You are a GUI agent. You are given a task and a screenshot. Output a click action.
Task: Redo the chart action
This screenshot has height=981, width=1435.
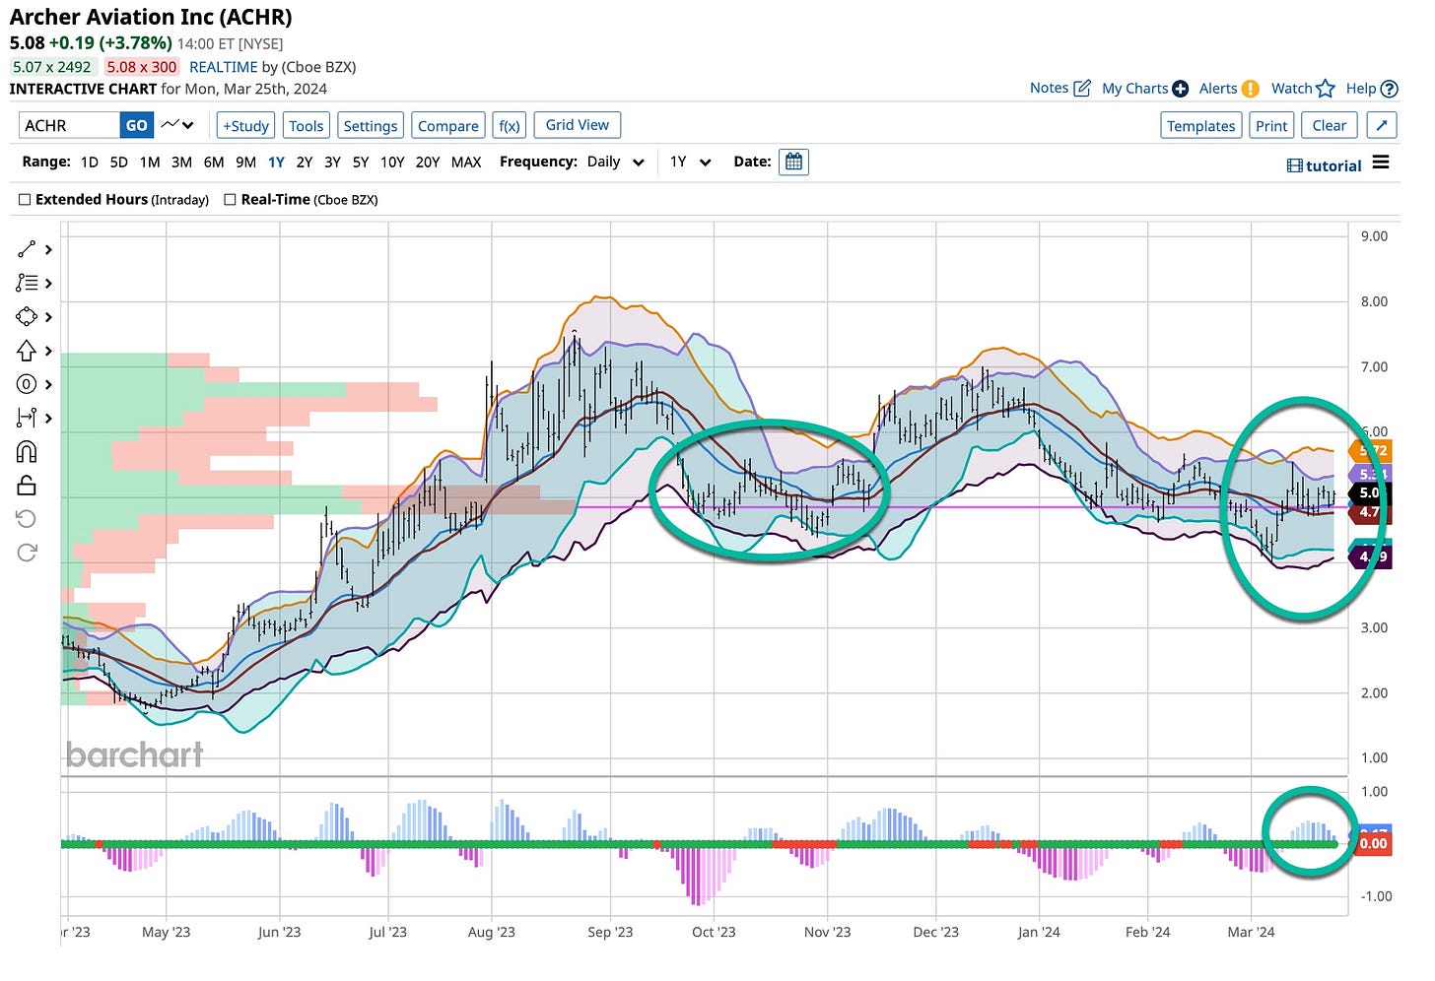point(27,553)
